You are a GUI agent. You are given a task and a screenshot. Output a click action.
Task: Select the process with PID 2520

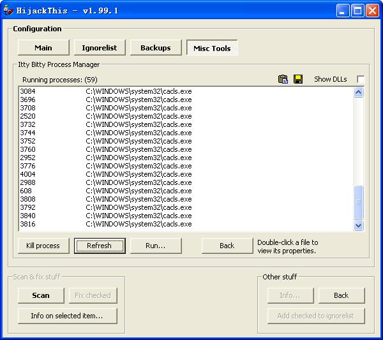pyautogui.click(x=186, y=116)
